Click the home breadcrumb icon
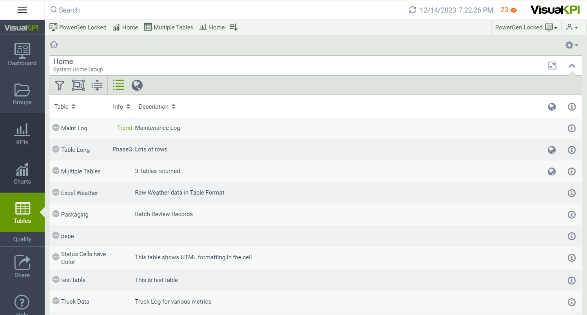The width and height of the screenshot is (587, 315). pos(54,44)
